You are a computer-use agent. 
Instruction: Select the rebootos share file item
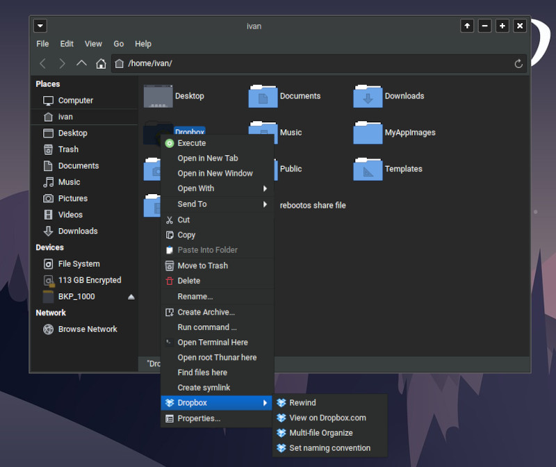pyautogui.click(x=313, y=205)
